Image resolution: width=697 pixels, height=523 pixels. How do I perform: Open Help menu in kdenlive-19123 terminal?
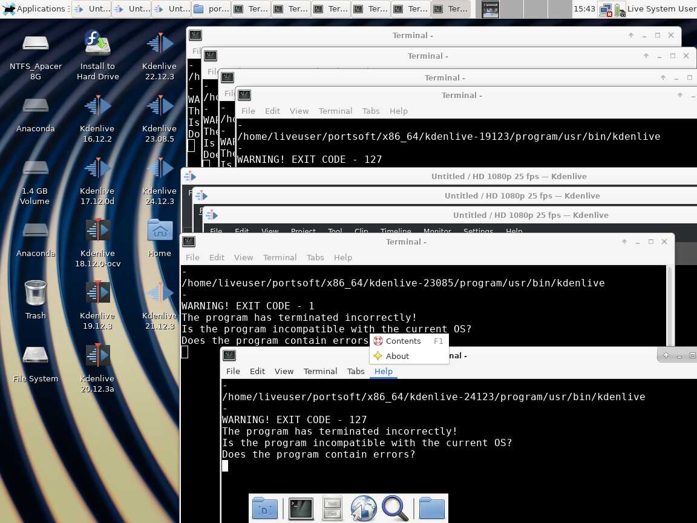(x=398, y=111)
